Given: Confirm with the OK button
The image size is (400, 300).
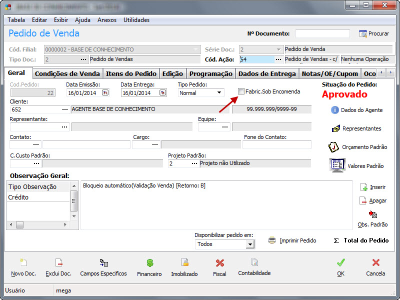Looking at the screenshot, I should (x=340, y=267).
